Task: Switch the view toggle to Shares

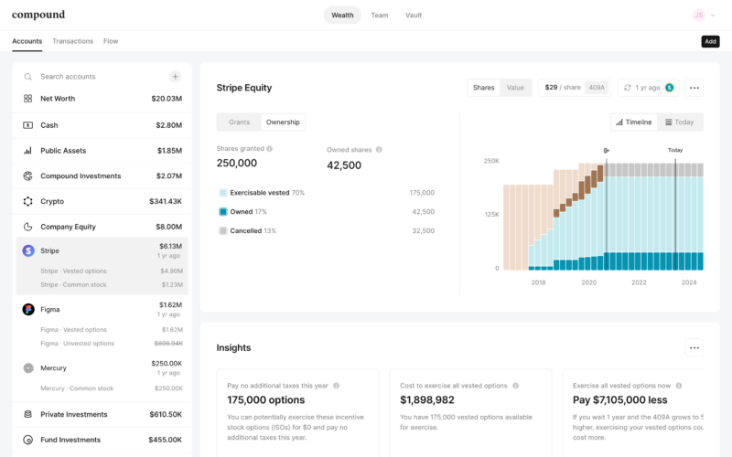Action: (x=484, y=88)
